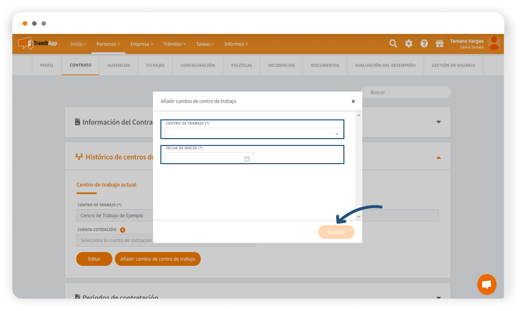Click the search magnifier icon in header
Image resolution: width=522 pixels, height=311 pixels.
[x=393, y=44]
